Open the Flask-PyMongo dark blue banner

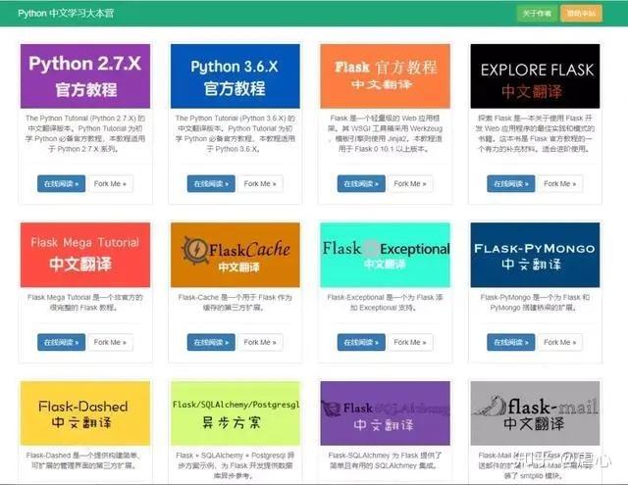click(535, 255)
